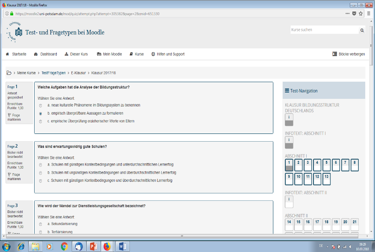Screen dimensions: 375x252
Task: Click the search magnifier icon beside Kurse suchen
Action: pos(362,30)
